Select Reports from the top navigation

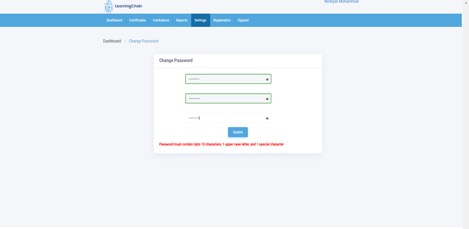pyautogui.click(x=182, y=20)
